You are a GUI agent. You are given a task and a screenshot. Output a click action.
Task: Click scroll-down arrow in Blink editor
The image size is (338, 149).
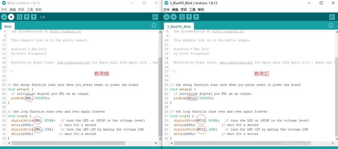click(160, 138)
